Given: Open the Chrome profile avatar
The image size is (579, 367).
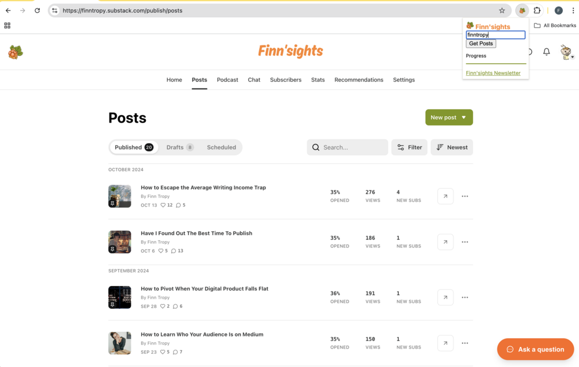Looking at the screenshot, I should tap(558, 10).
